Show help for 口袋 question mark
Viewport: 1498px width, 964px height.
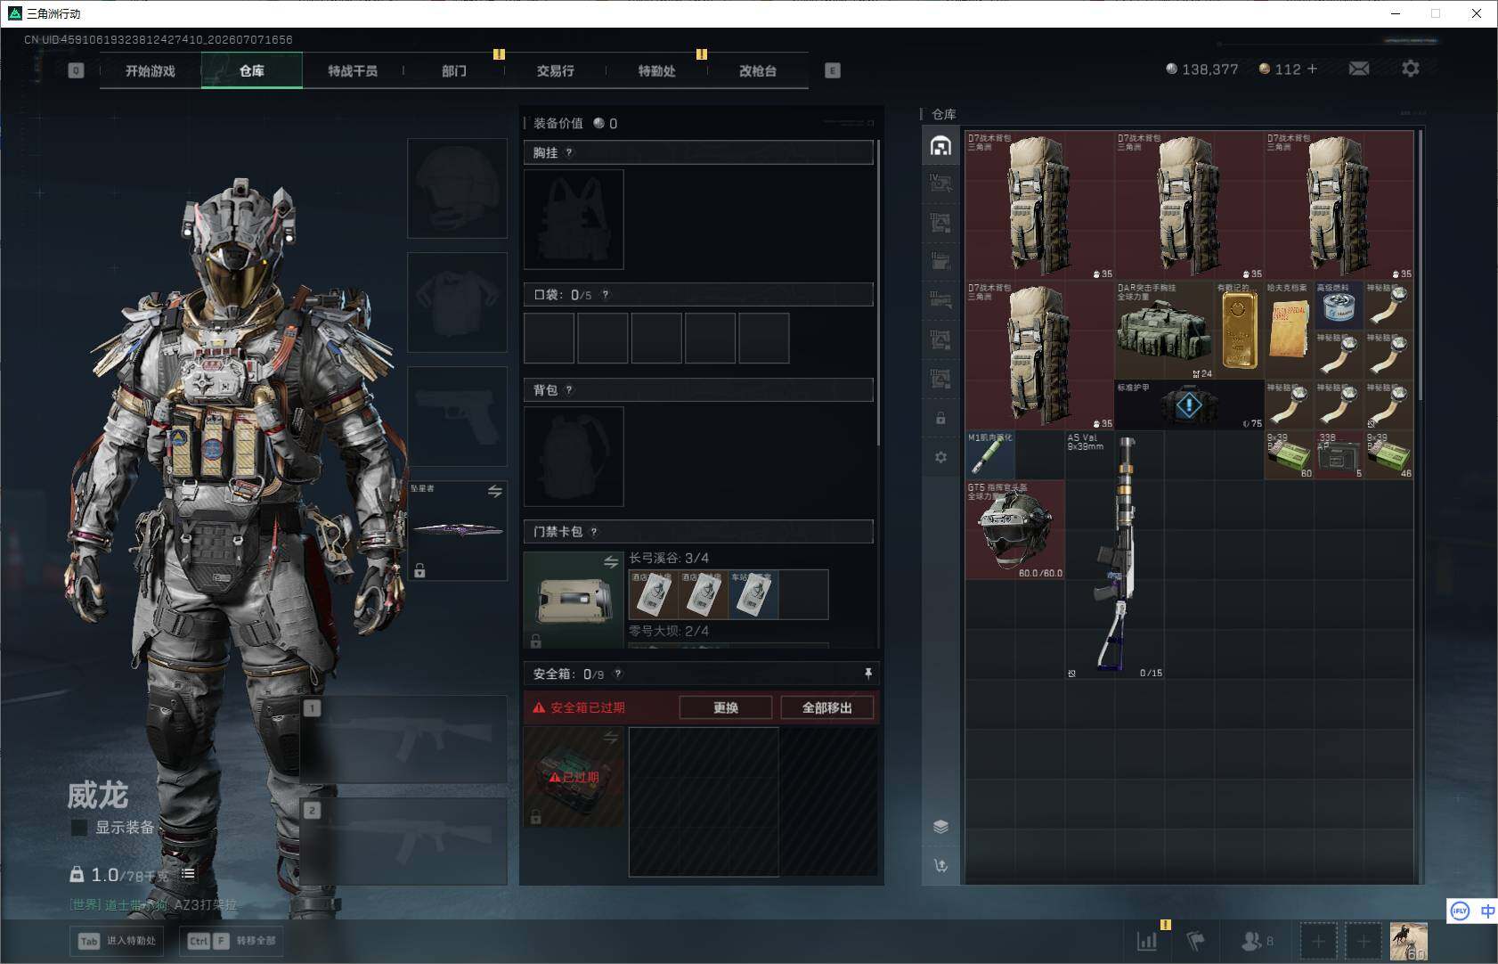pos(606,295)
